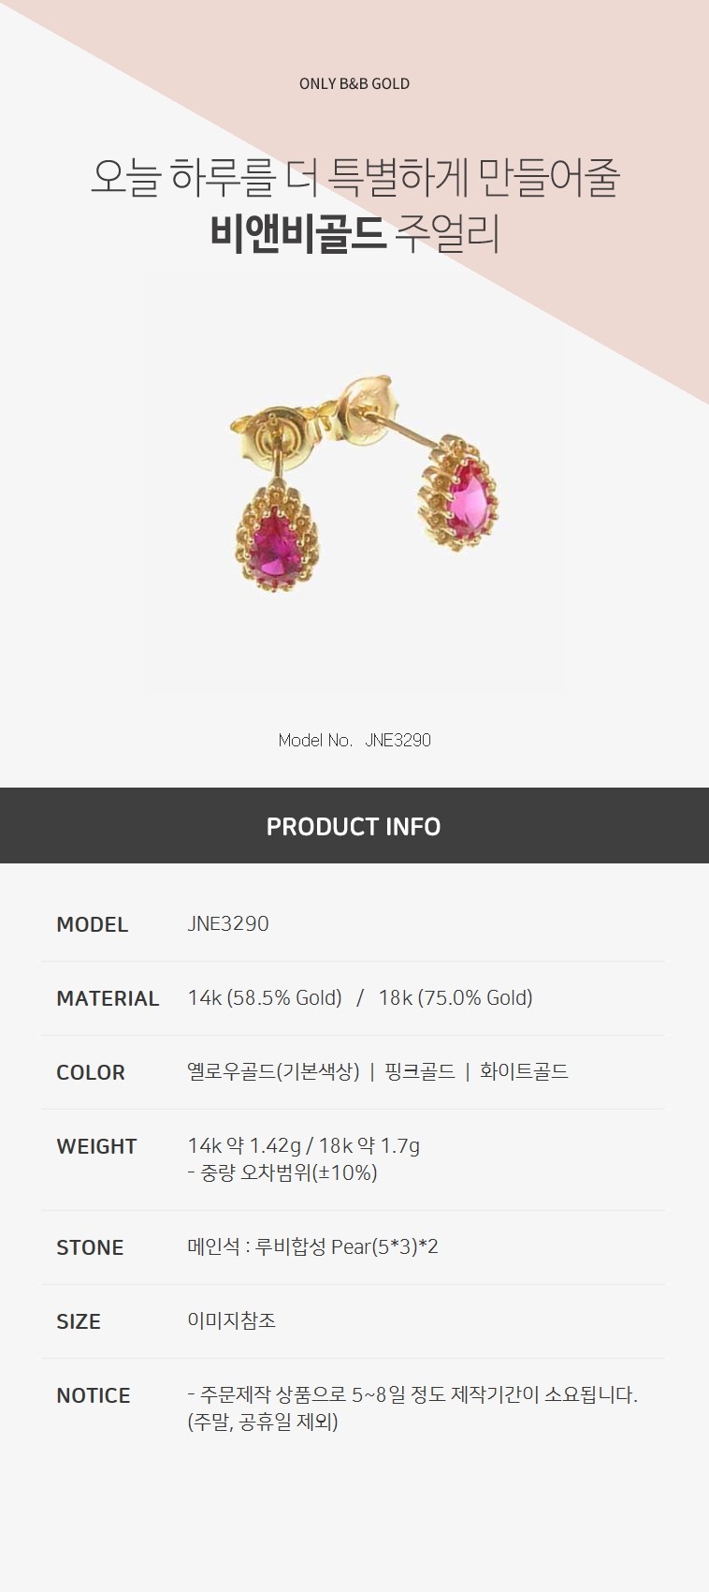Viewport: 709px width, 1592px height.
Task: Select the Model No. JNE3290 caption
Action: tap(354, 740)
